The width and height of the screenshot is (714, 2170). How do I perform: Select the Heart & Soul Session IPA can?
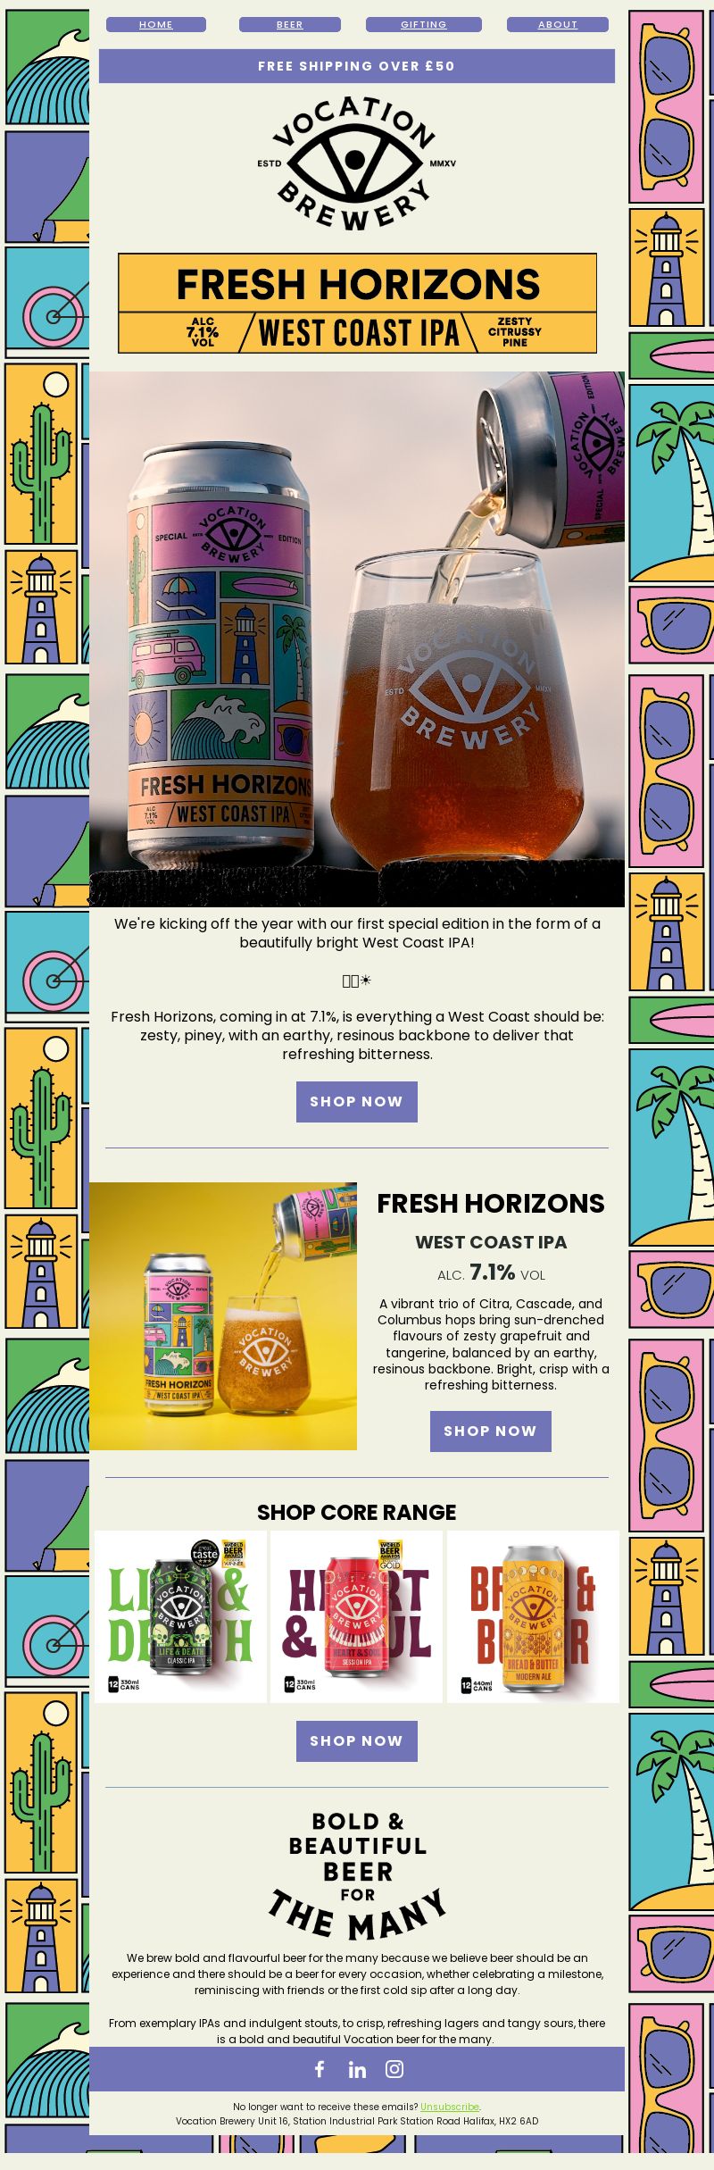(x=357, y=1617)
